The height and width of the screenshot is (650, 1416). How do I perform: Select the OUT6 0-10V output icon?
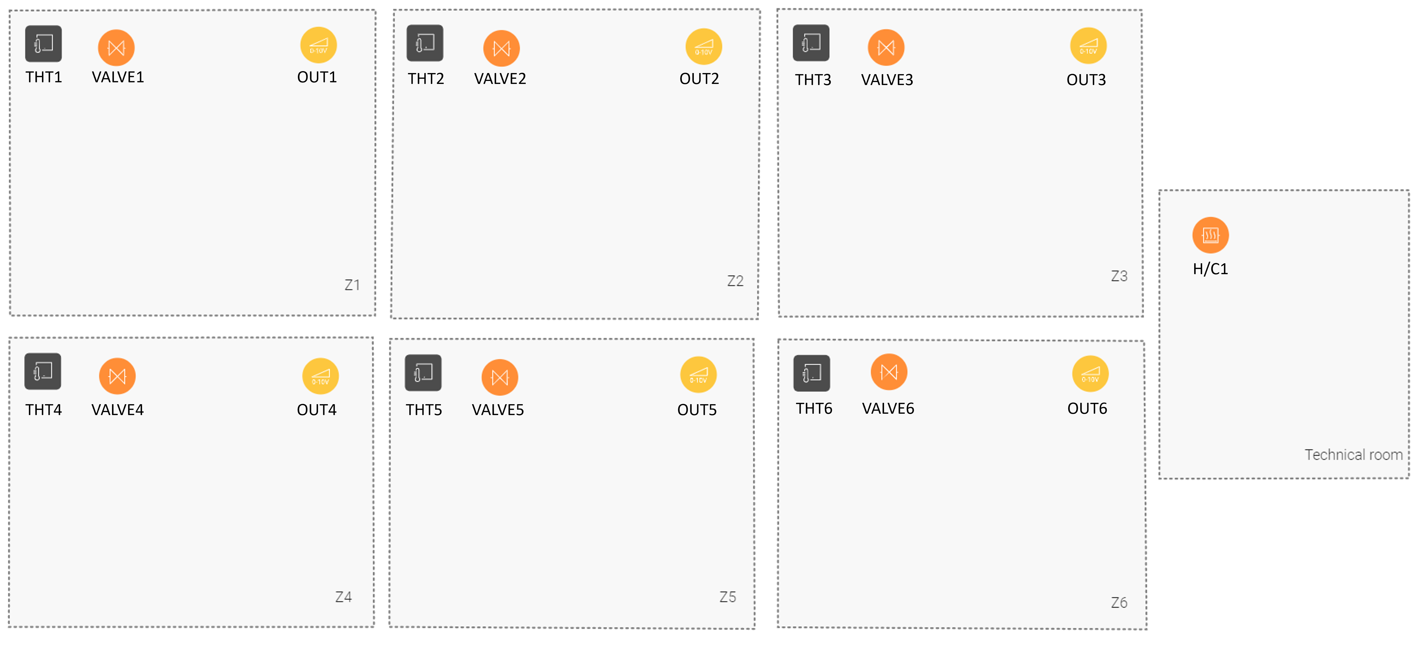(1091, 374)
